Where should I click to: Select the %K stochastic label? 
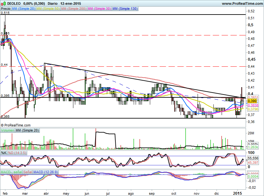[x=4, y=153]
